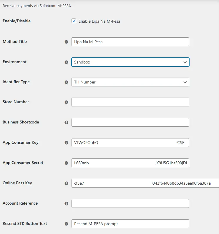
Task: Click the Store Number row label
Action: 16,102
